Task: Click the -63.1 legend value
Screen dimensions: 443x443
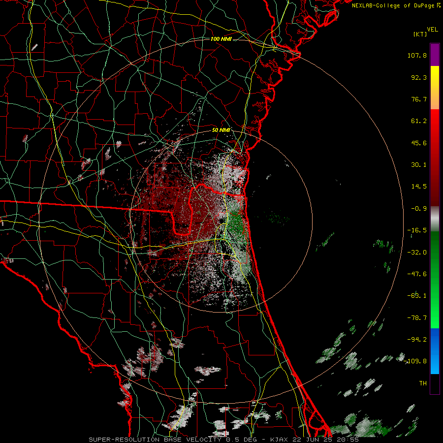Action: click(417, 296)
